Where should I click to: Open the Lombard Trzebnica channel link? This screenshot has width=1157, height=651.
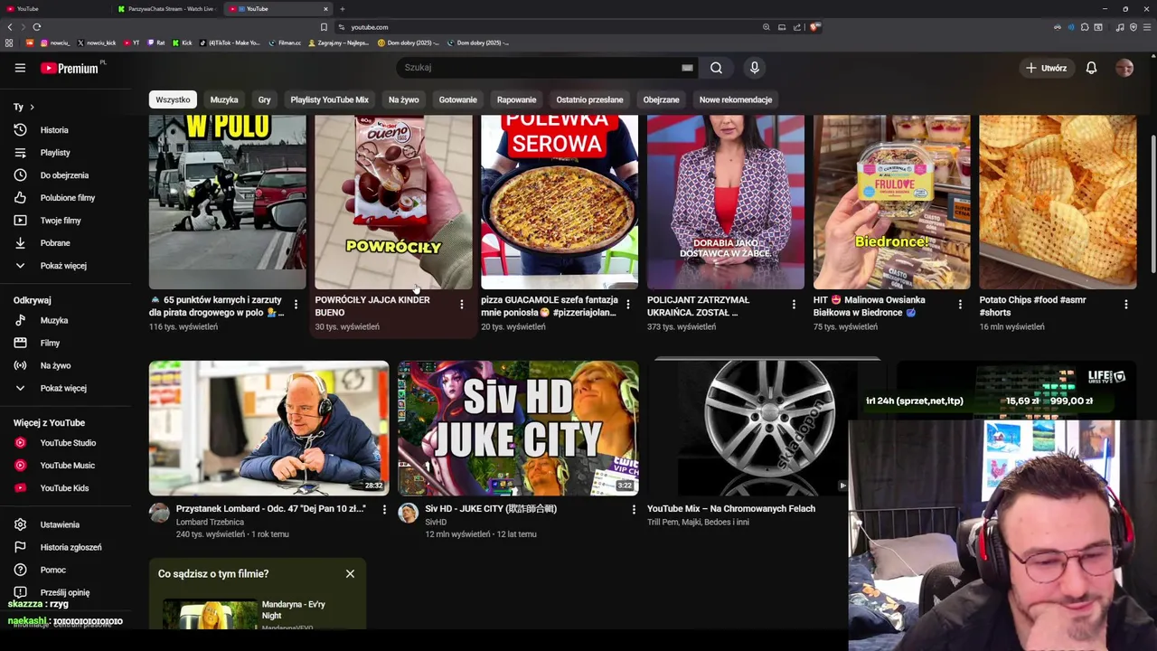click(210, 523)
